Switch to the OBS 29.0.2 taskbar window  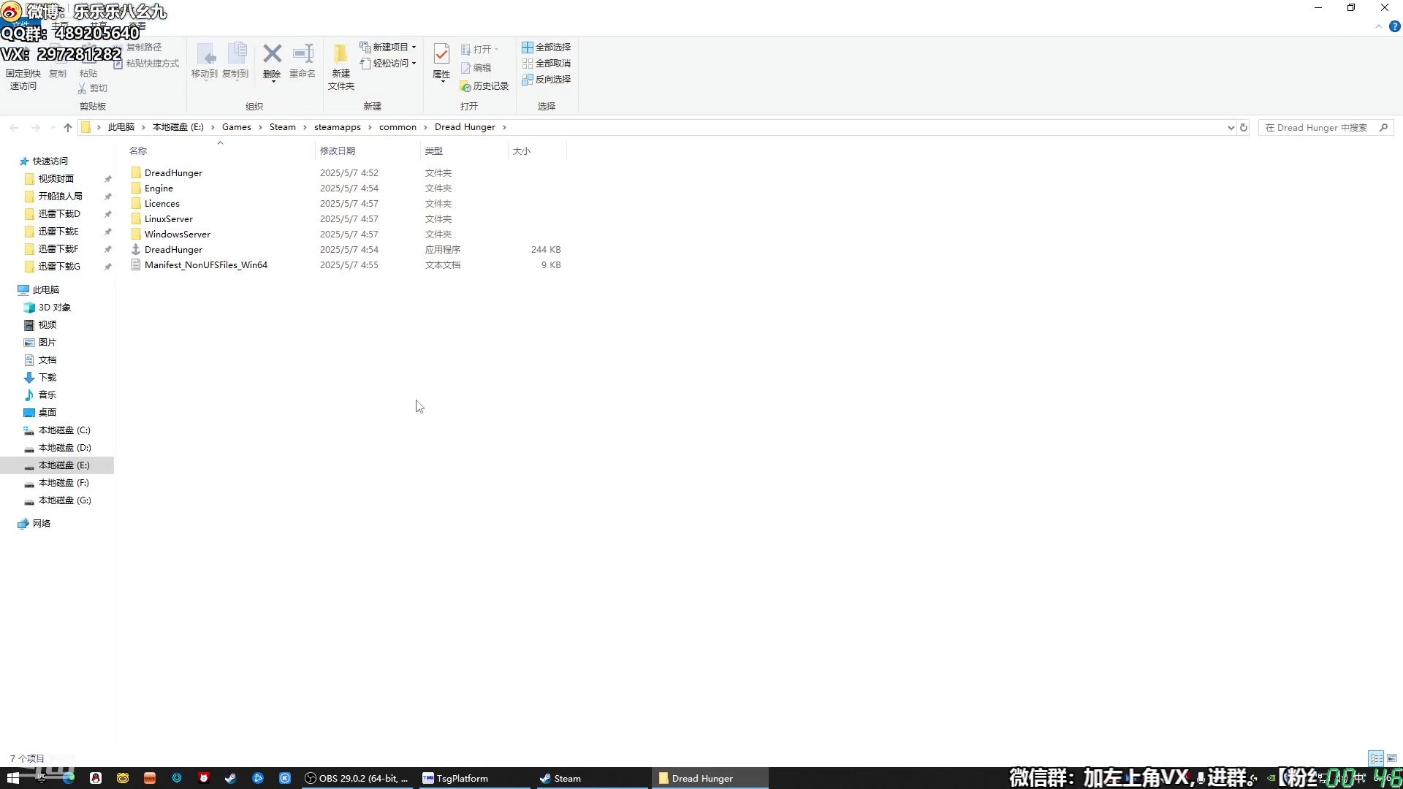tap(358, 778)
